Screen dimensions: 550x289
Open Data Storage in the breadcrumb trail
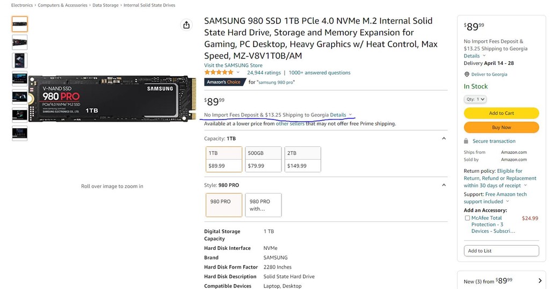(105, 5)
